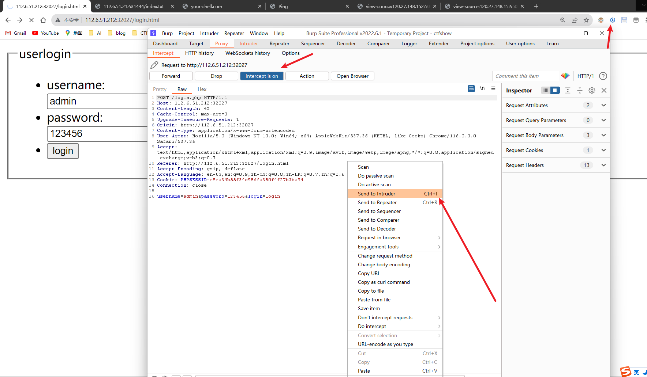Expand all Inspector sections icon
The width and height of the screenshot is (647, 377).
tap(568, 90)
